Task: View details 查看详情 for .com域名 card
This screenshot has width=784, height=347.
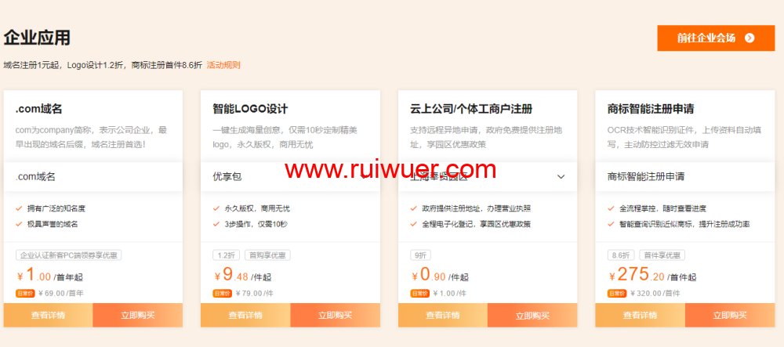Action: pos(48,315)
